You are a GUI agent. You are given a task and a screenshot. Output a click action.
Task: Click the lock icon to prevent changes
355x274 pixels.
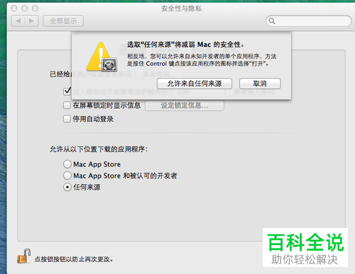[x=23, y=256]
